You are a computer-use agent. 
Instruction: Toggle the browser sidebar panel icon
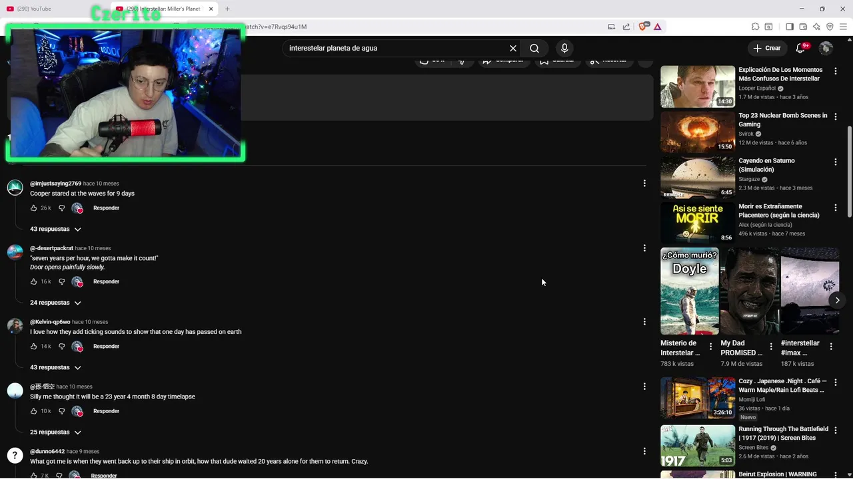(x=790, y=27)
